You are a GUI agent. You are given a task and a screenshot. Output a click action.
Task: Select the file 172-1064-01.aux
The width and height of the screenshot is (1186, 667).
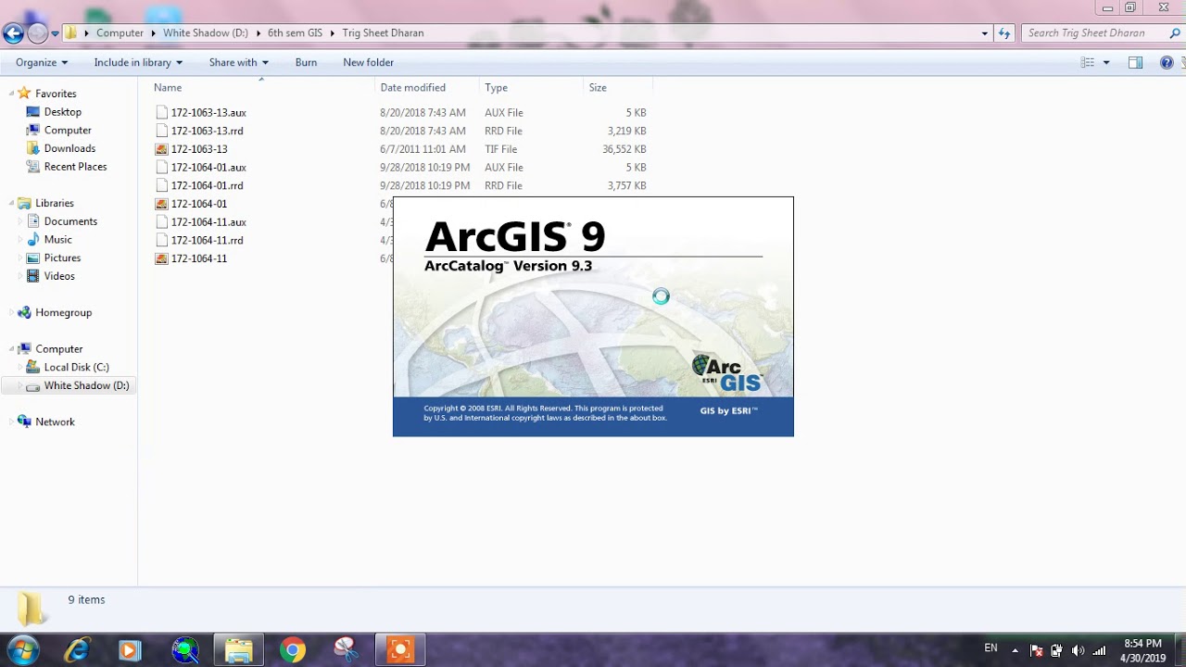pyautogui.click(x=208, y=168)
